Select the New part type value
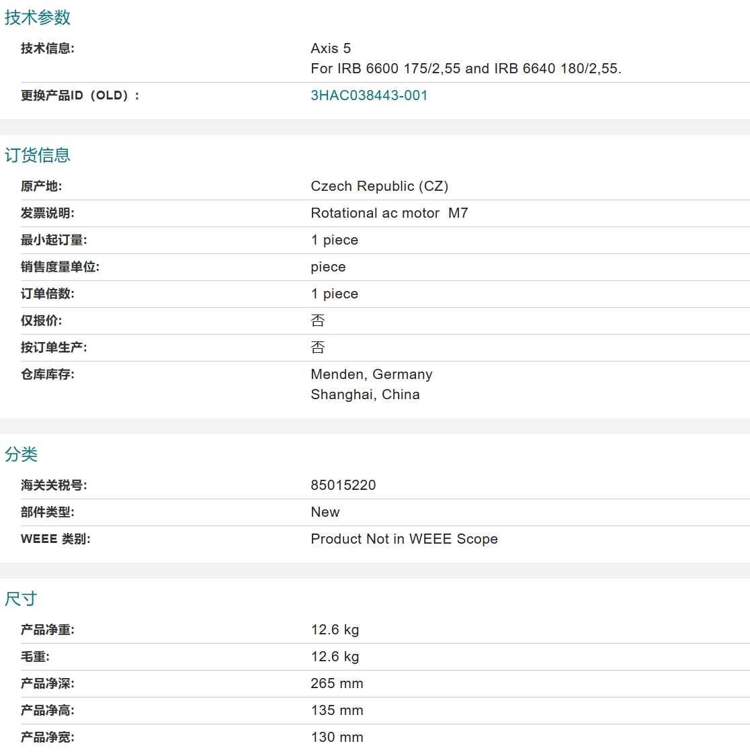Viewport: 750px width, 756px height. click(x=325, y=513)
